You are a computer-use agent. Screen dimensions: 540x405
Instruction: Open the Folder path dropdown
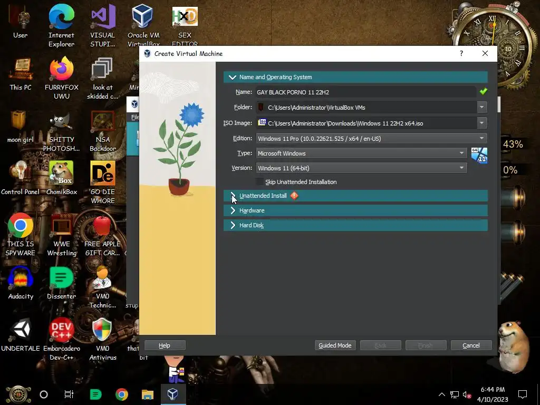coord(482,107)
